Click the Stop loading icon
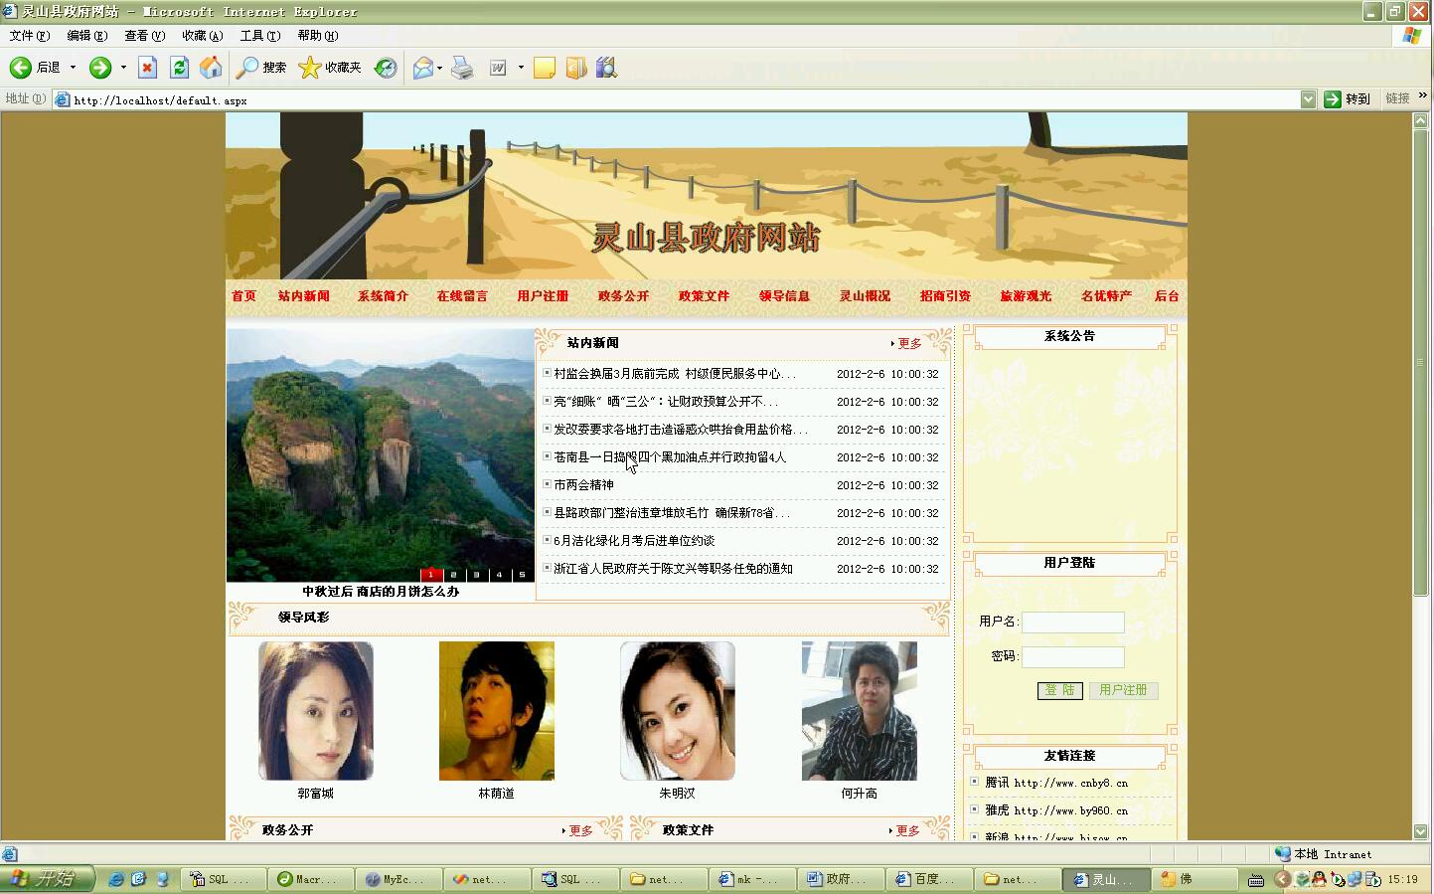The width and height of the screenshot is (1434, 894). point(147,68)
